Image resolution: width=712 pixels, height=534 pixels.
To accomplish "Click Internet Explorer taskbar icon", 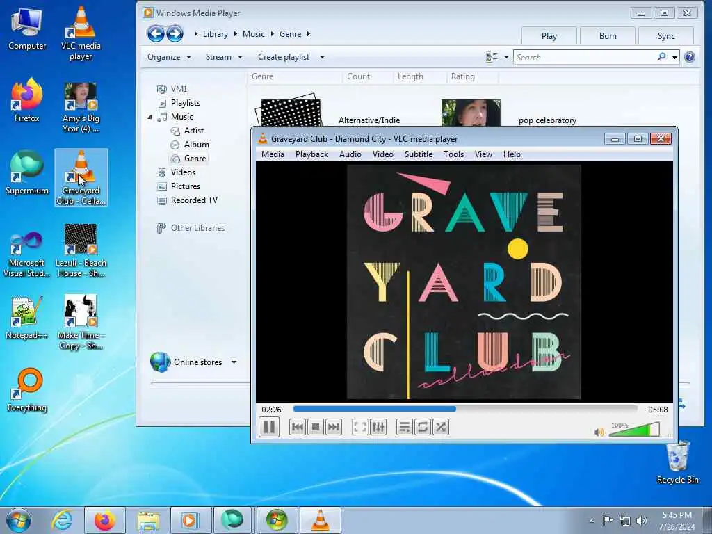I will click(x=62, y=520).
